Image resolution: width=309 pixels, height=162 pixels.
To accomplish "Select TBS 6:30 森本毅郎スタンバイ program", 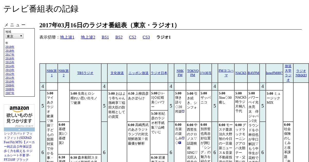I will click(85, 158).
